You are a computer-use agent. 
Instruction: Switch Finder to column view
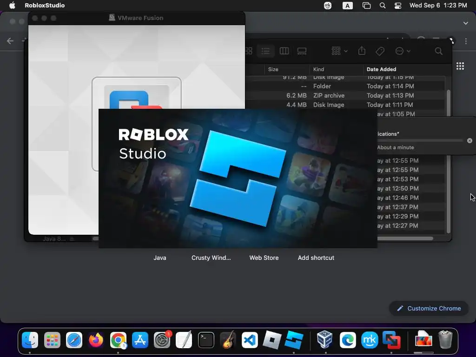click(284, 51)
